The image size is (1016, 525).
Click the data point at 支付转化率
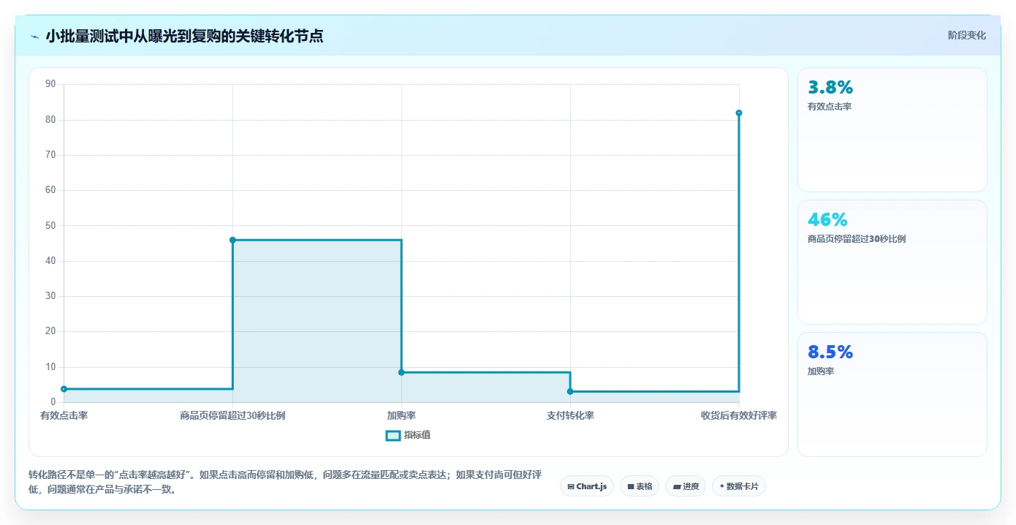(570, 391)
